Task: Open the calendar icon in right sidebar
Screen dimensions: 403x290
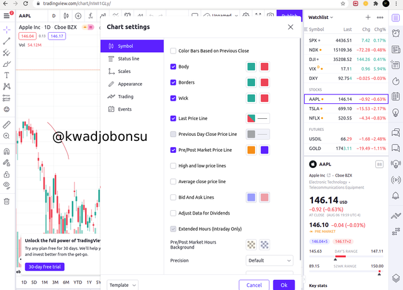Action: (396, 97)
